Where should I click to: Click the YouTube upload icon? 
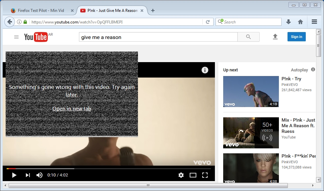275,37
